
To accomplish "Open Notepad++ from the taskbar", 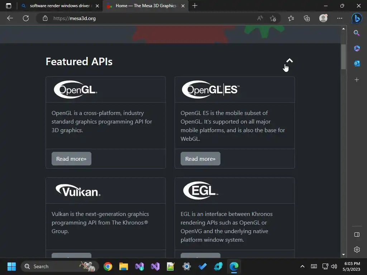I will pyautogui.click(x=171, y=266).
